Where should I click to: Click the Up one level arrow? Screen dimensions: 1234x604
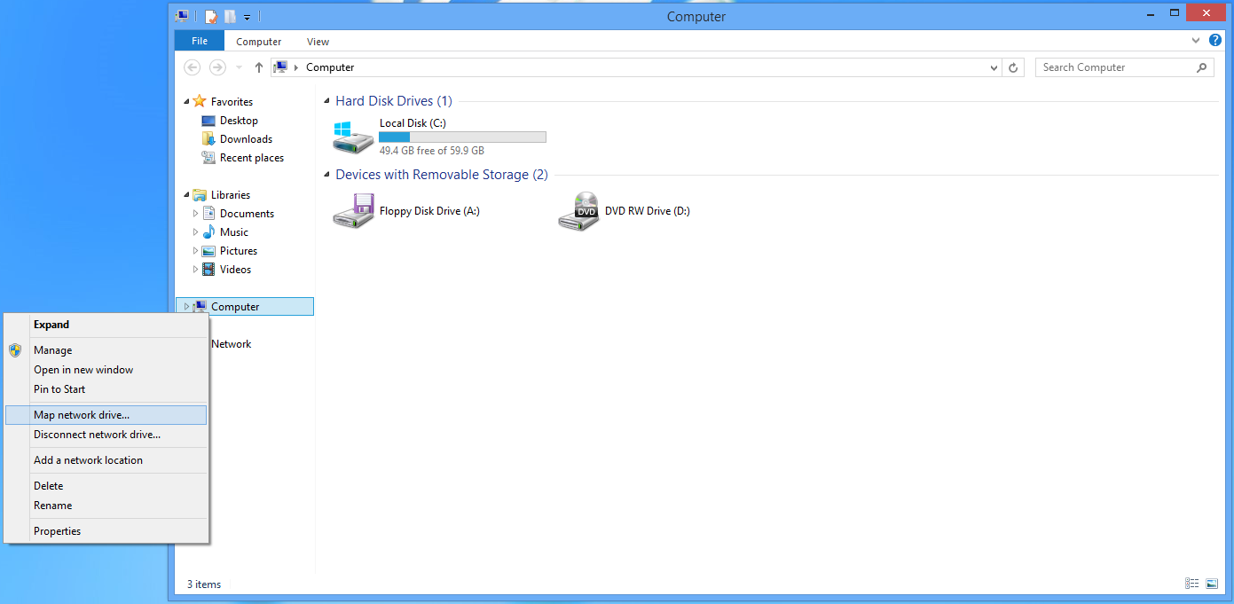[x=258, y=67]
